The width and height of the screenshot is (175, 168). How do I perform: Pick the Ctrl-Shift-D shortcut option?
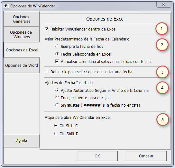56,134
